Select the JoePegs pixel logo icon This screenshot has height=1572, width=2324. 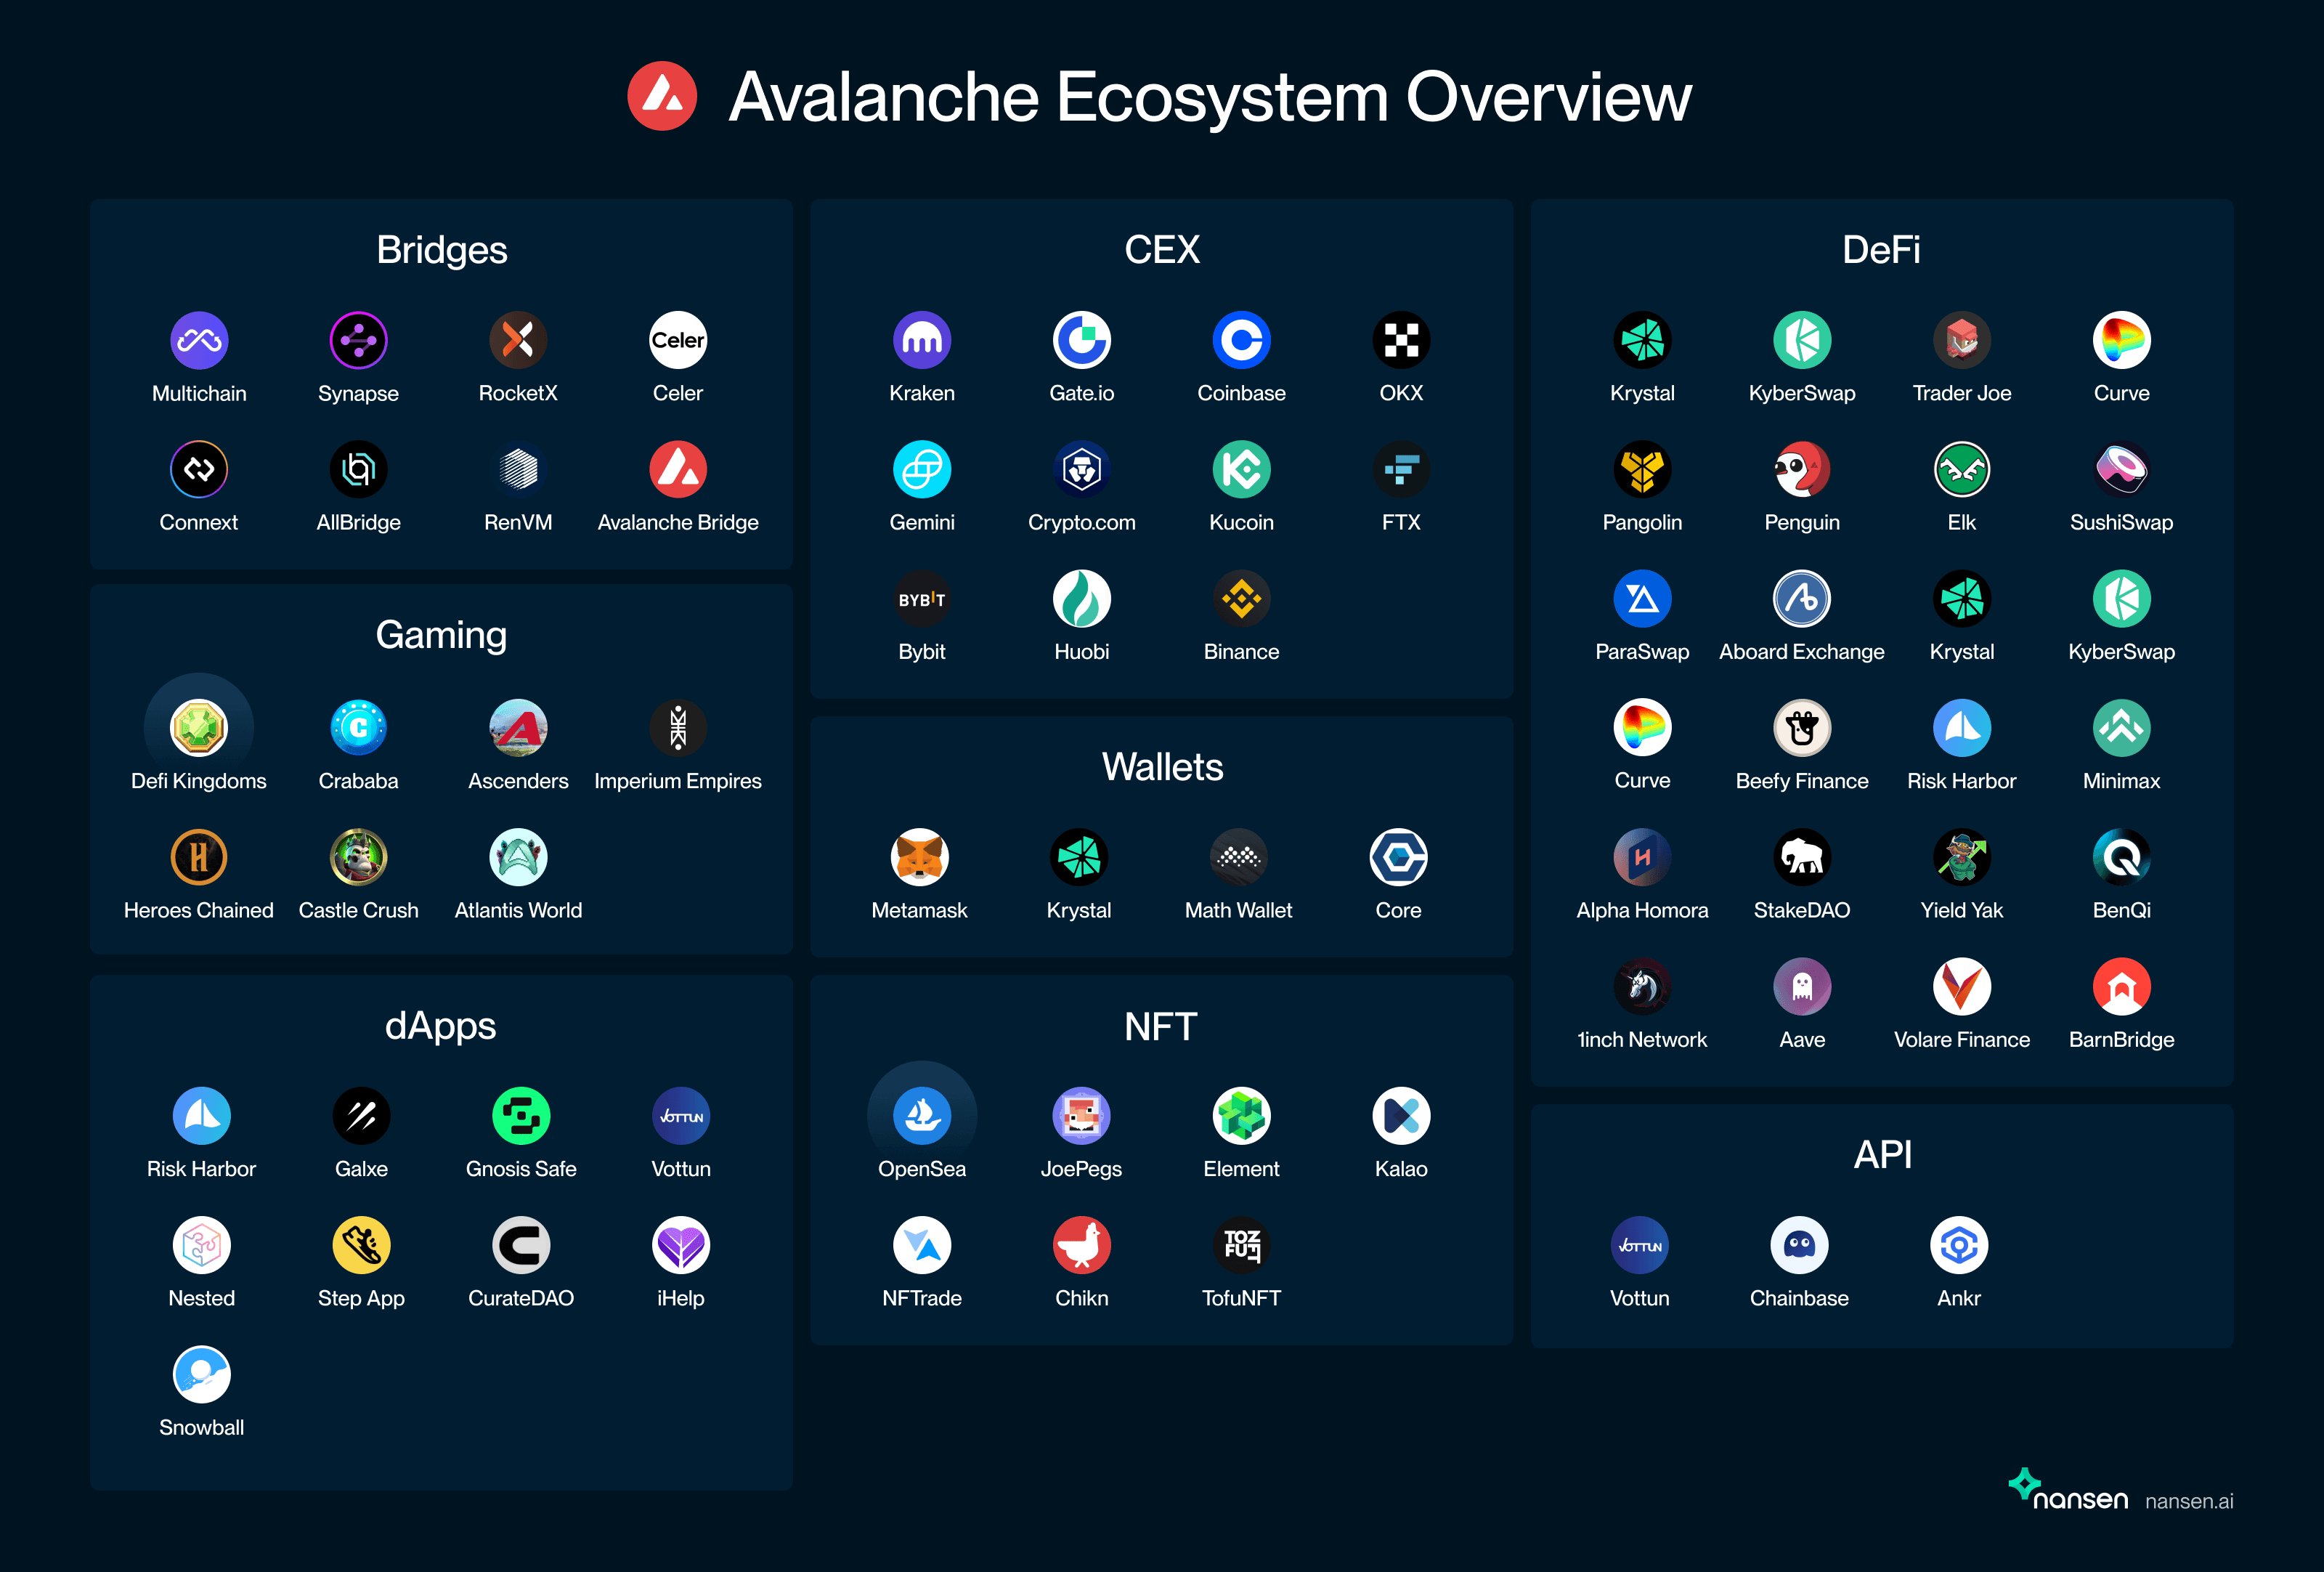click(x=1082, y=1116)
